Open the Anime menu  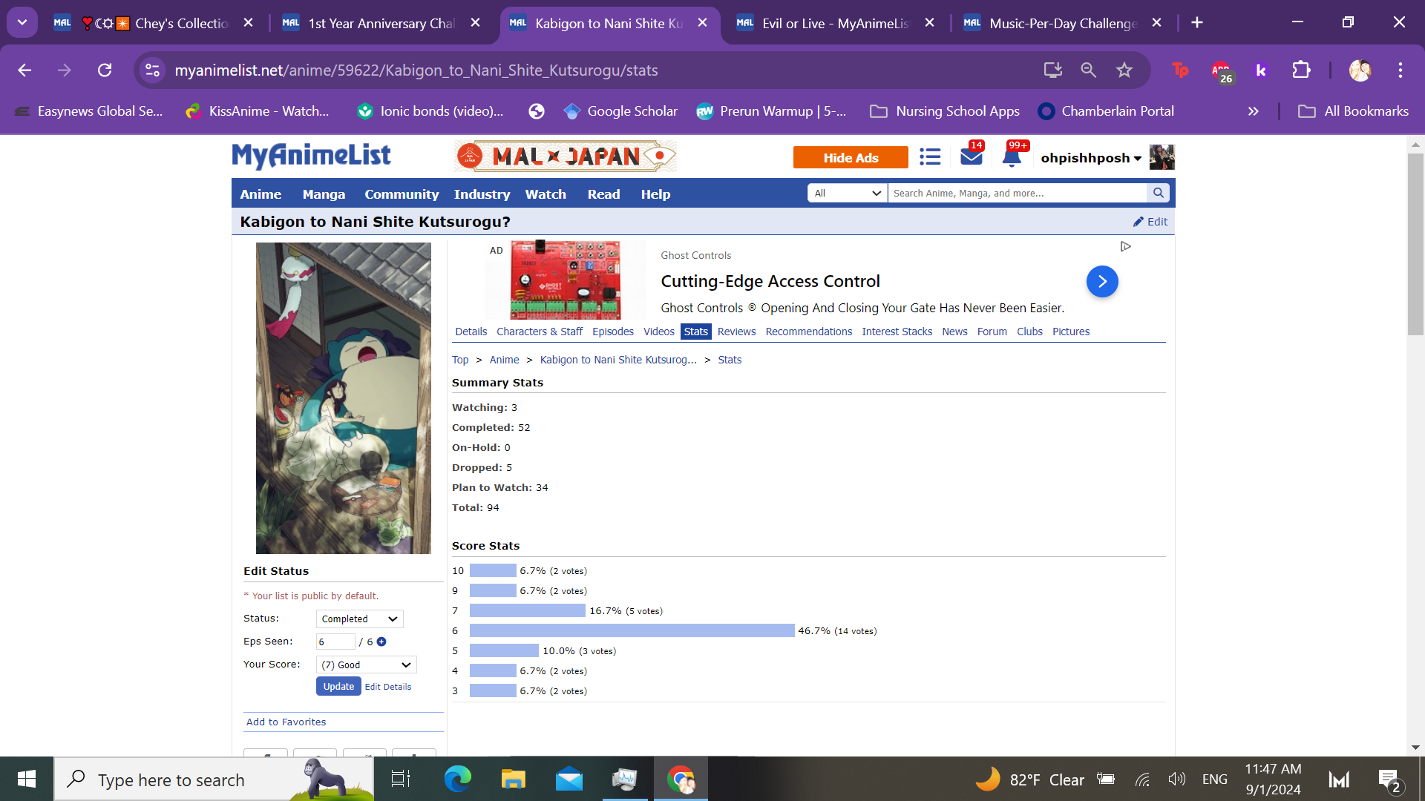point(261,194)
